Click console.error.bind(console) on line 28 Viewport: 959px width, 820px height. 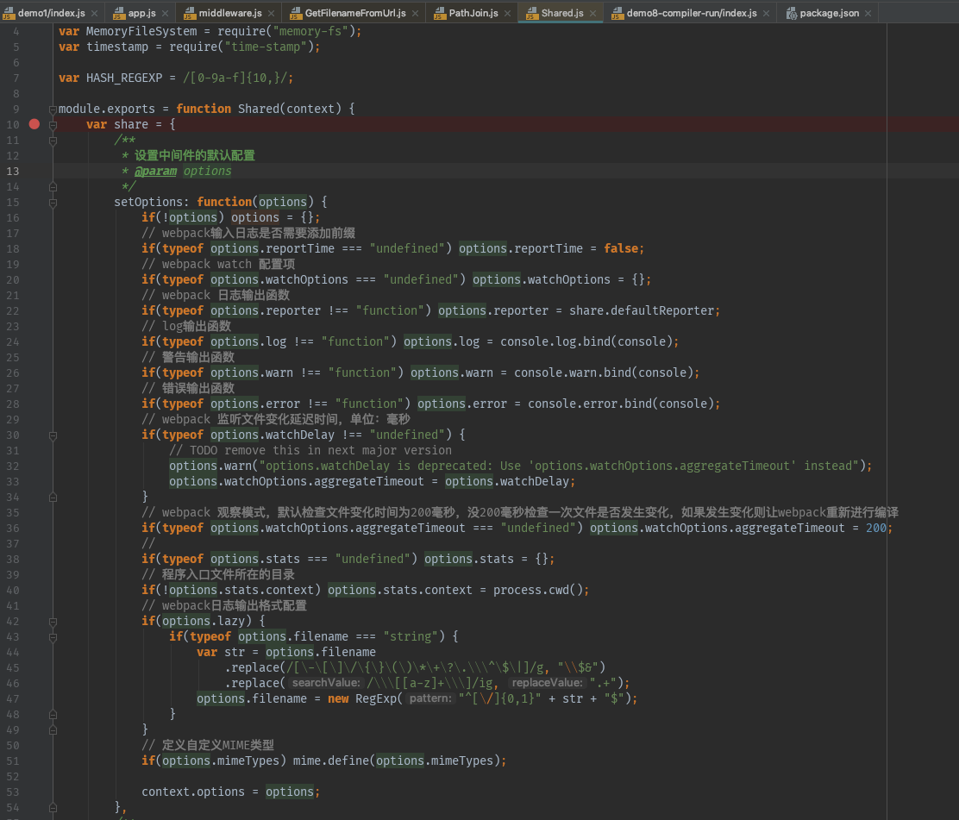coord(620,404)
